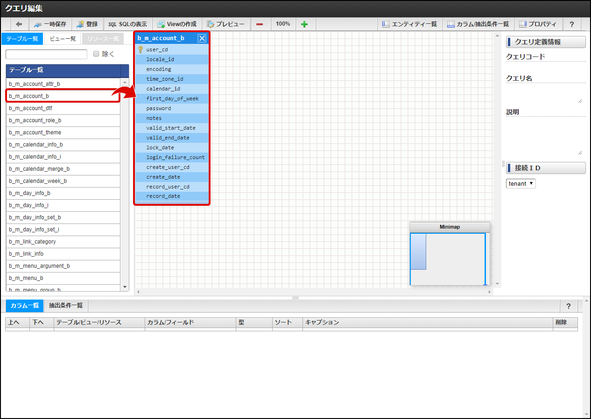
Task: Select the user_cd column in the entity
Action: (x=157, y=49)
